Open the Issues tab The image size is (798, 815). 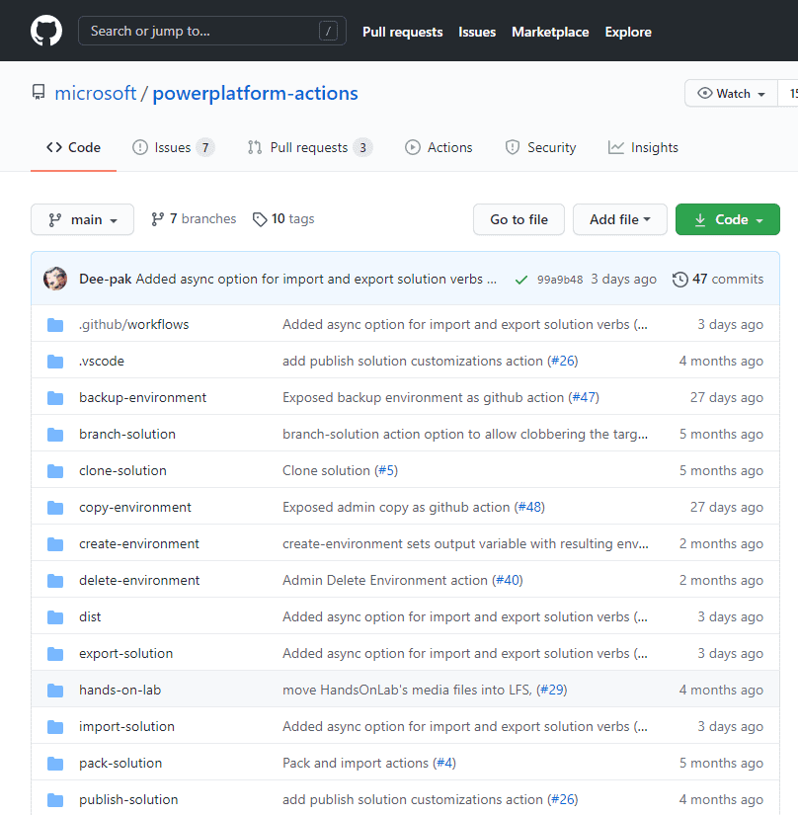click(x=174, y=147)
